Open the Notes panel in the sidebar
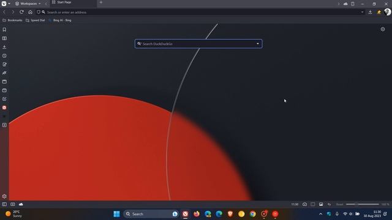Image resolution: width=392 pixels, height=220 pixels. [x=4, y=64]
